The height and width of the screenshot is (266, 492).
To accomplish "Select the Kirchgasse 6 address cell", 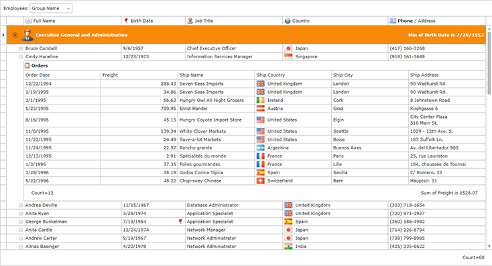I will pyautogui.click(x=447, y=109).
